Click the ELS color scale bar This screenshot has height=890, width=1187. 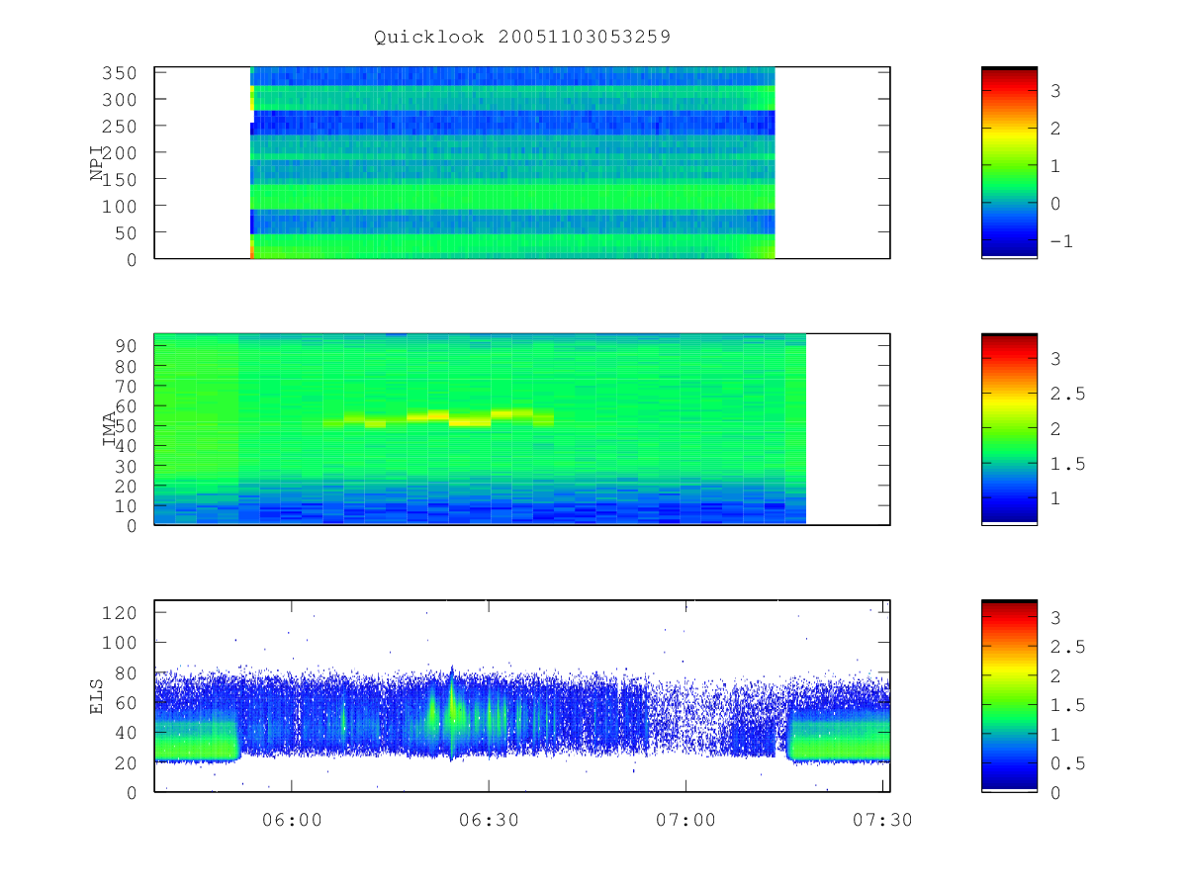point(1009,695)
